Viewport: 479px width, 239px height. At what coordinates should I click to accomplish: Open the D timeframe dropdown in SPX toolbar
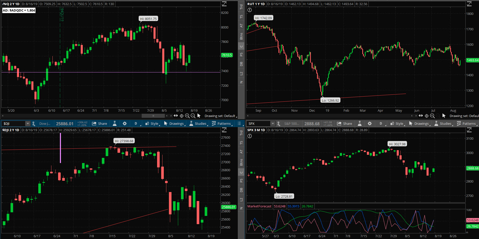tap(381, 123)
